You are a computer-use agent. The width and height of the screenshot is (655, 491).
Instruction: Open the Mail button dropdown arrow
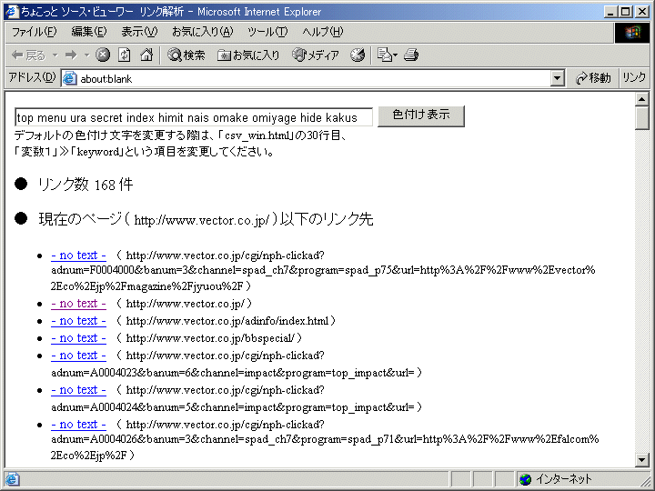click(x=395, y=55)
